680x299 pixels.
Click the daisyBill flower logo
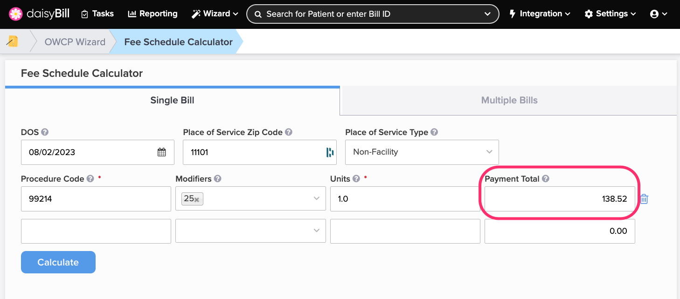click(16, 14)
